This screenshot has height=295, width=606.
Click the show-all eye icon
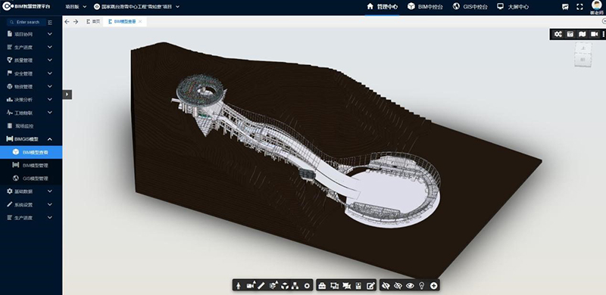click(x=410, y=286)
